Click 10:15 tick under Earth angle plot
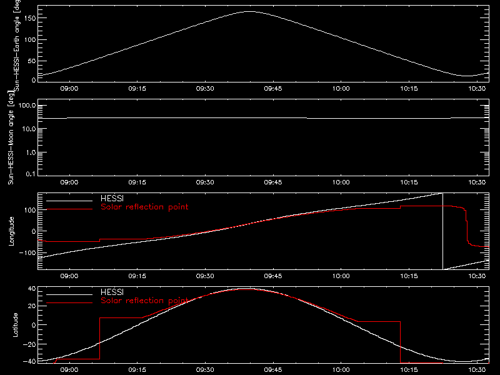Viewport: 500px width, 375px height. [x=409, y=89]
